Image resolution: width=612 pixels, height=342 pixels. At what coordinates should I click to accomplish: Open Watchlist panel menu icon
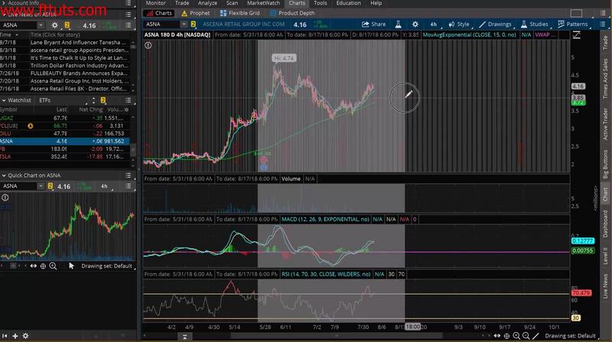tap(128, 100)
